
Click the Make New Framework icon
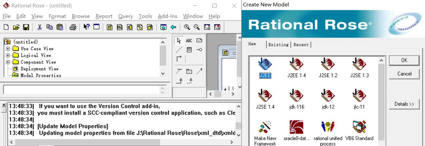click(x=265, y=133)
